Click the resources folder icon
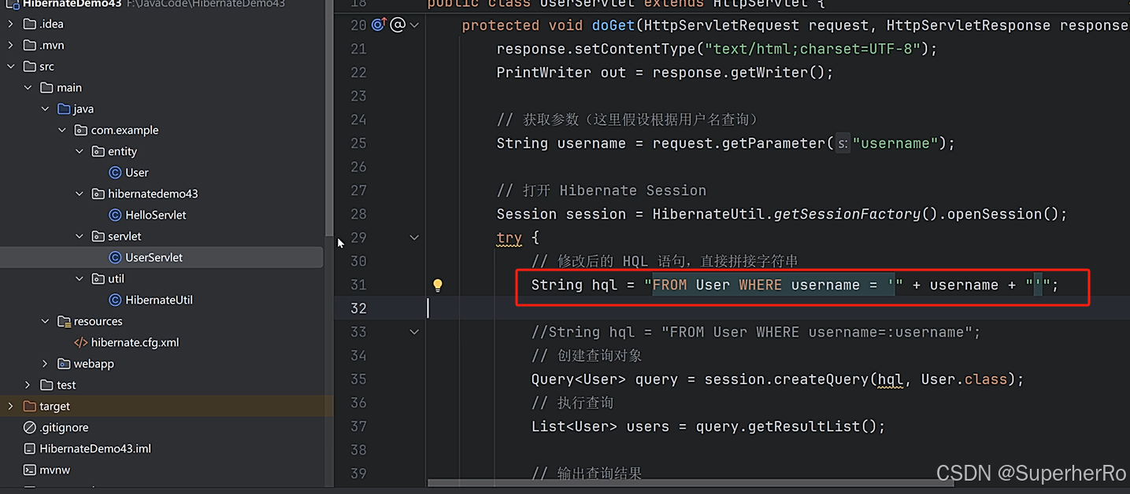Screen dimensions: 1130x494 (65, 321)
